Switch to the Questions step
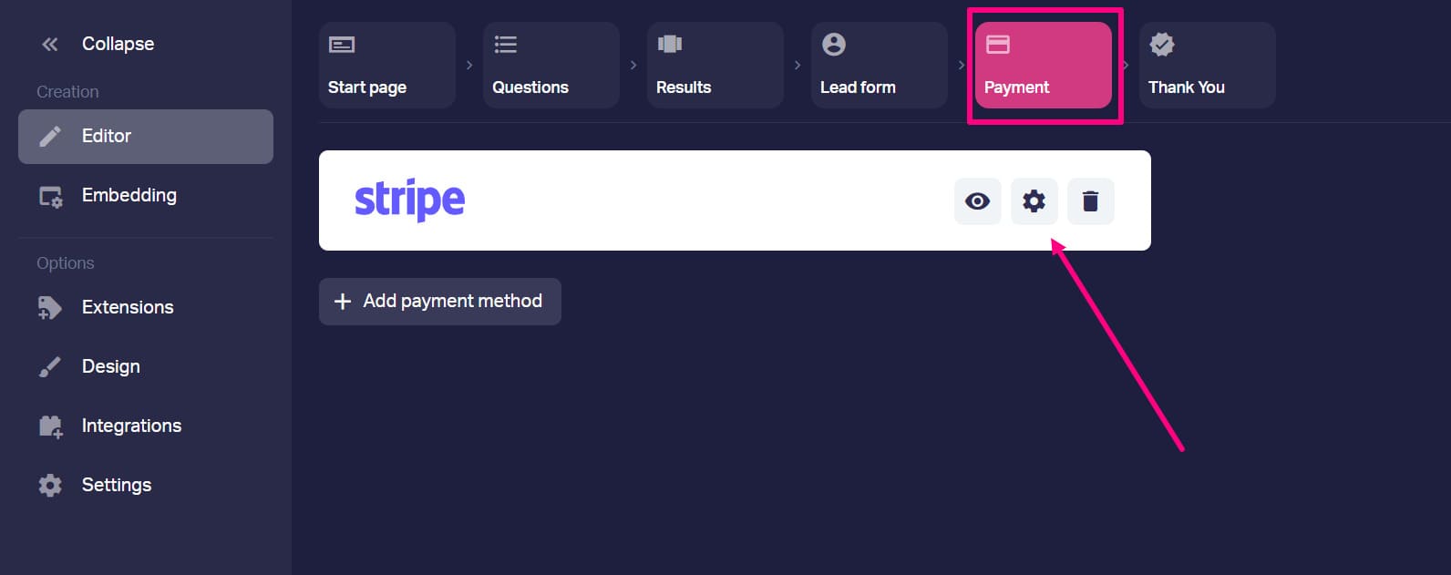Image resolution: width=1451 pixels, height=575 pixels. 551,66
